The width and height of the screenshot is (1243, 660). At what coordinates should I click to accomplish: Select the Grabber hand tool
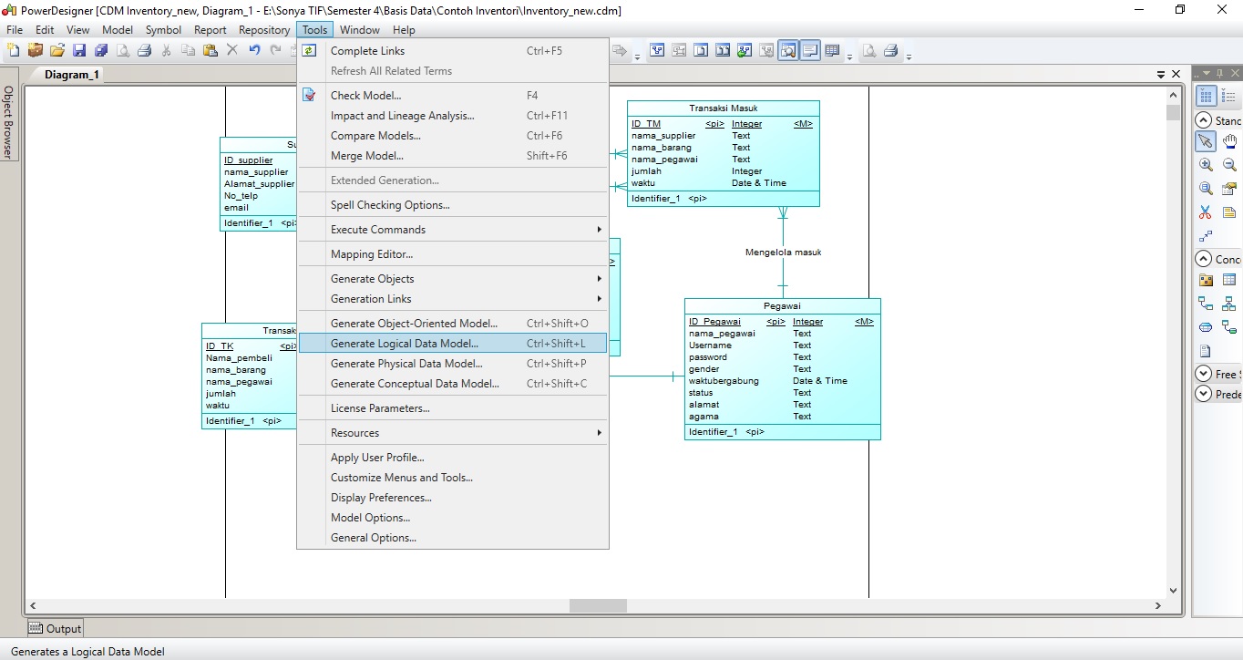pyautogui.click(x=1230, y=141)
